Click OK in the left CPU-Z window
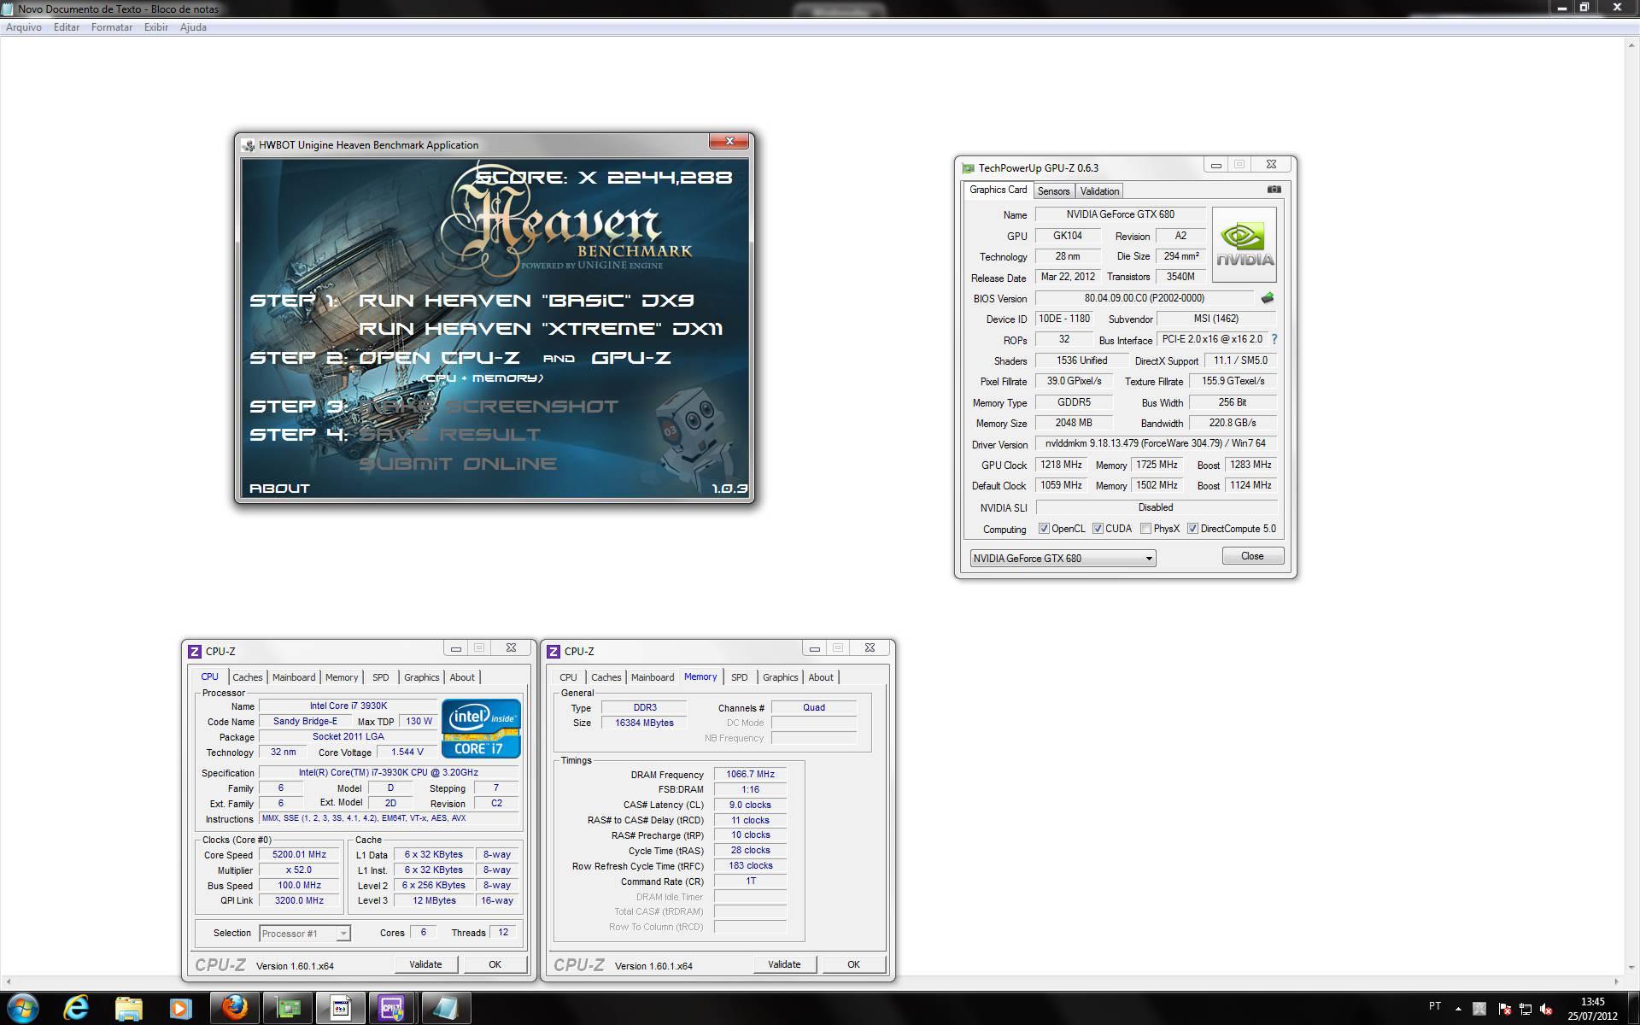The image size is (1640, 1025). coord(495,964)
